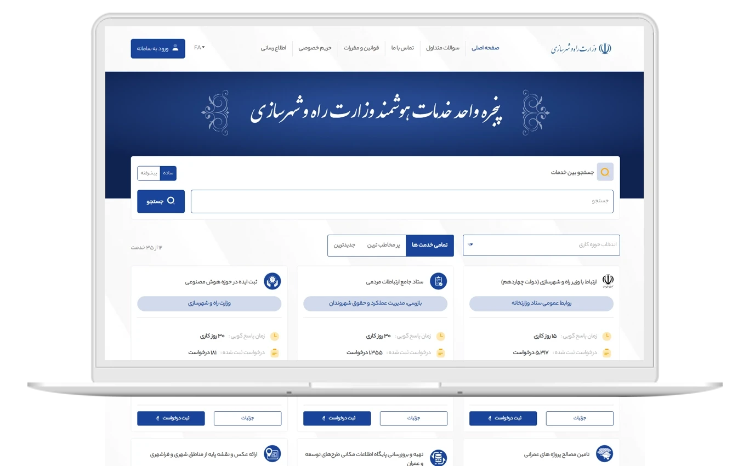The height and width of the screenshot is (466, 749).
Task: Select the پر مخاطب ترین tab
Action: [x=384, y=245]
